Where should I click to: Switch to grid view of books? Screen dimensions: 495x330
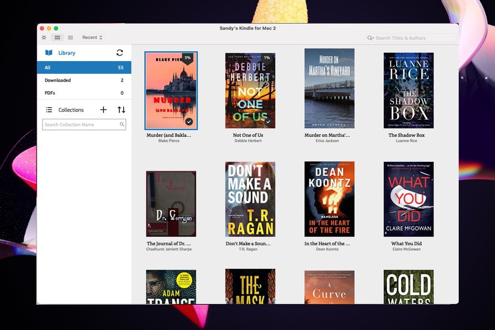[57, 37]
